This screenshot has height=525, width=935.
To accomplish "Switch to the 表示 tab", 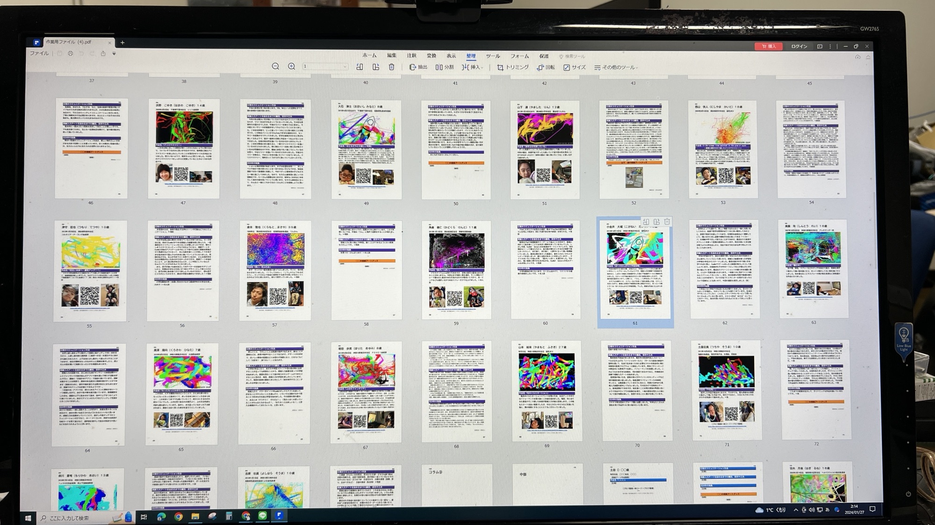I will [x=451, y=56].
